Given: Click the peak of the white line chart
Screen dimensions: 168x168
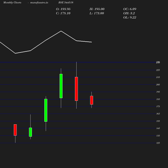Looking at the screenshot, I should (x=61, y=31).
